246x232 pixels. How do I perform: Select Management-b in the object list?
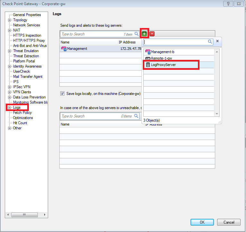(x=179, y=52)
